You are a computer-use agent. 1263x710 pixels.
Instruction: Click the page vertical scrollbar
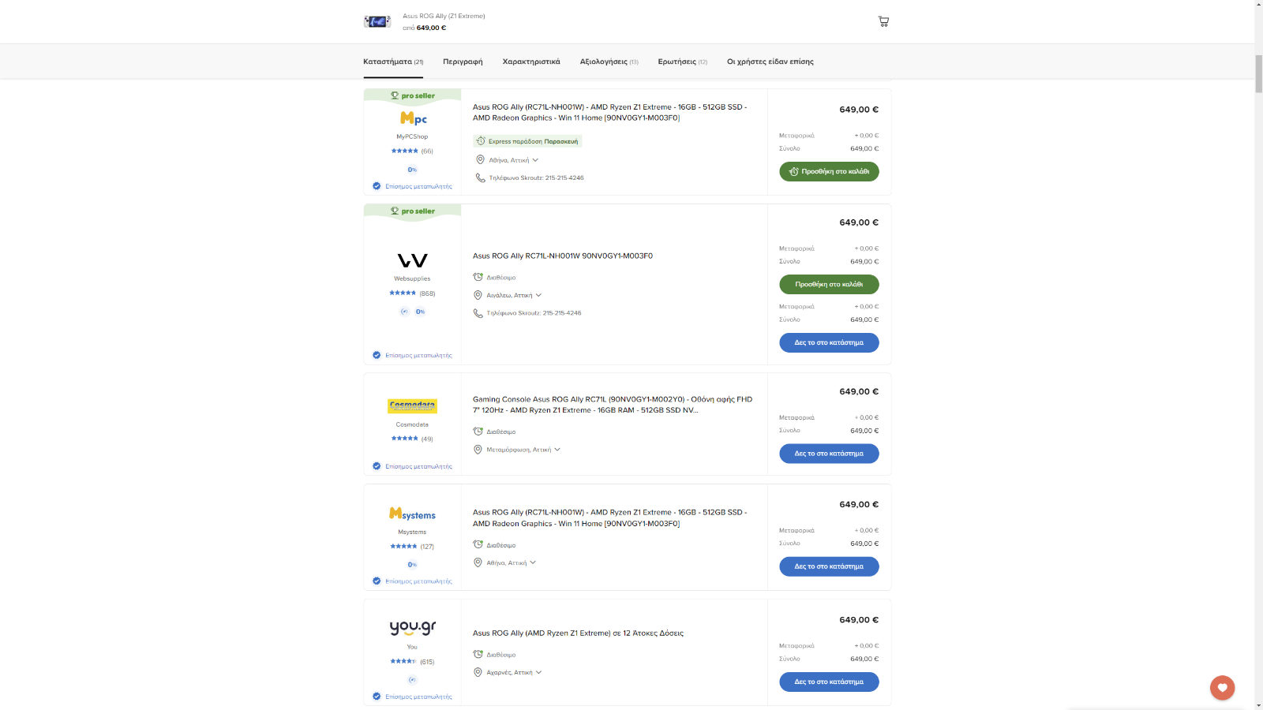(1258, 75)
